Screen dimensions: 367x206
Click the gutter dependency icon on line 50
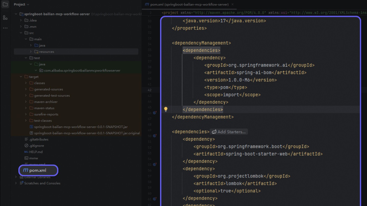pyautogui.click(x=154, y=136)
